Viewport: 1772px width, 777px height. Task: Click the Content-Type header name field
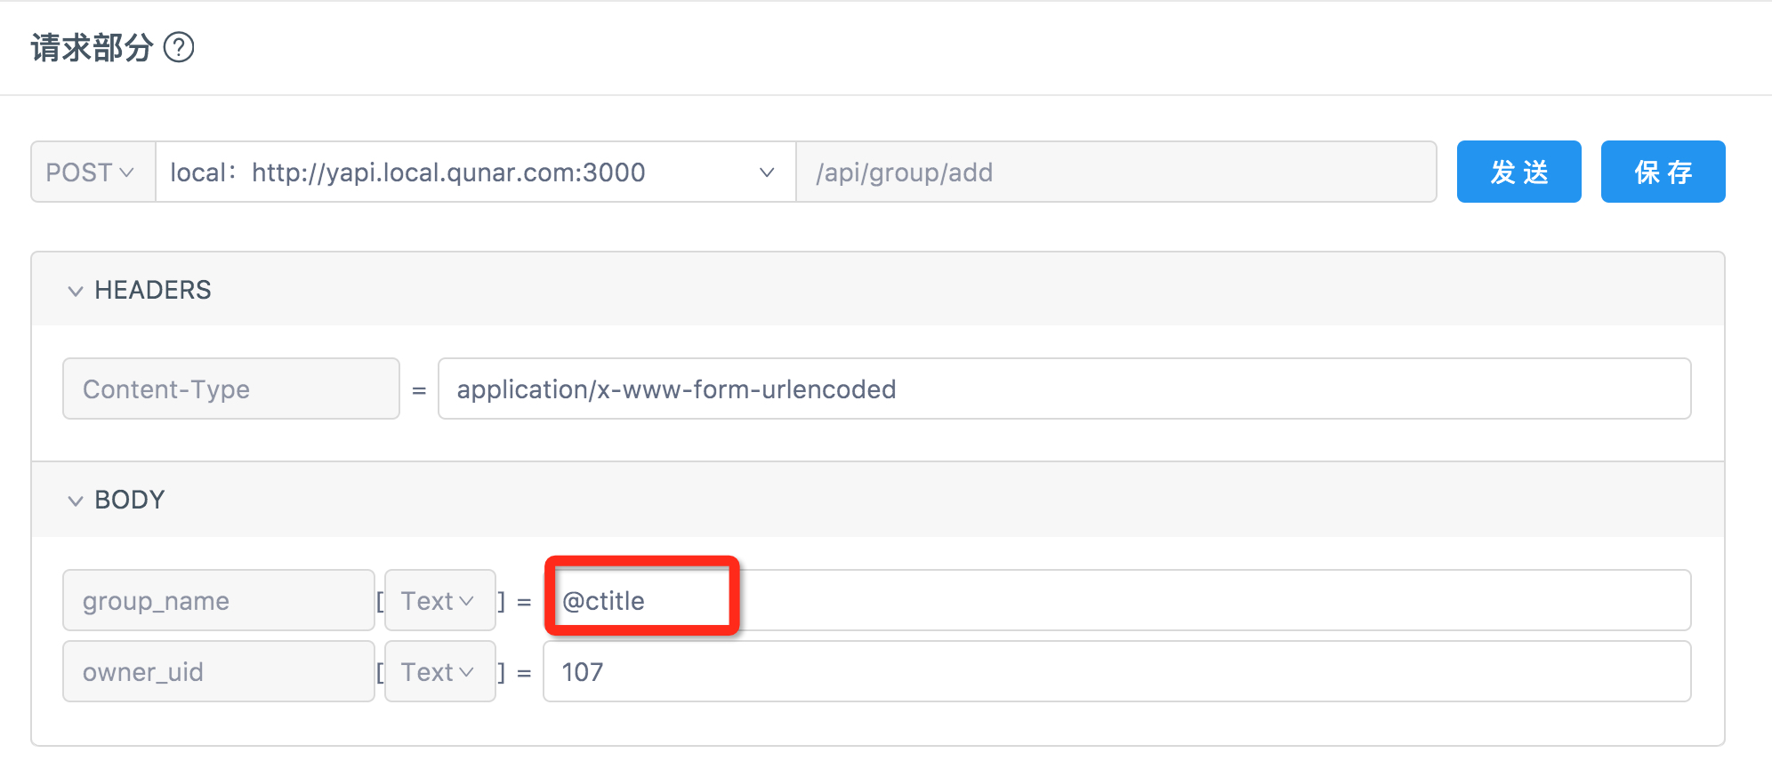230,389
